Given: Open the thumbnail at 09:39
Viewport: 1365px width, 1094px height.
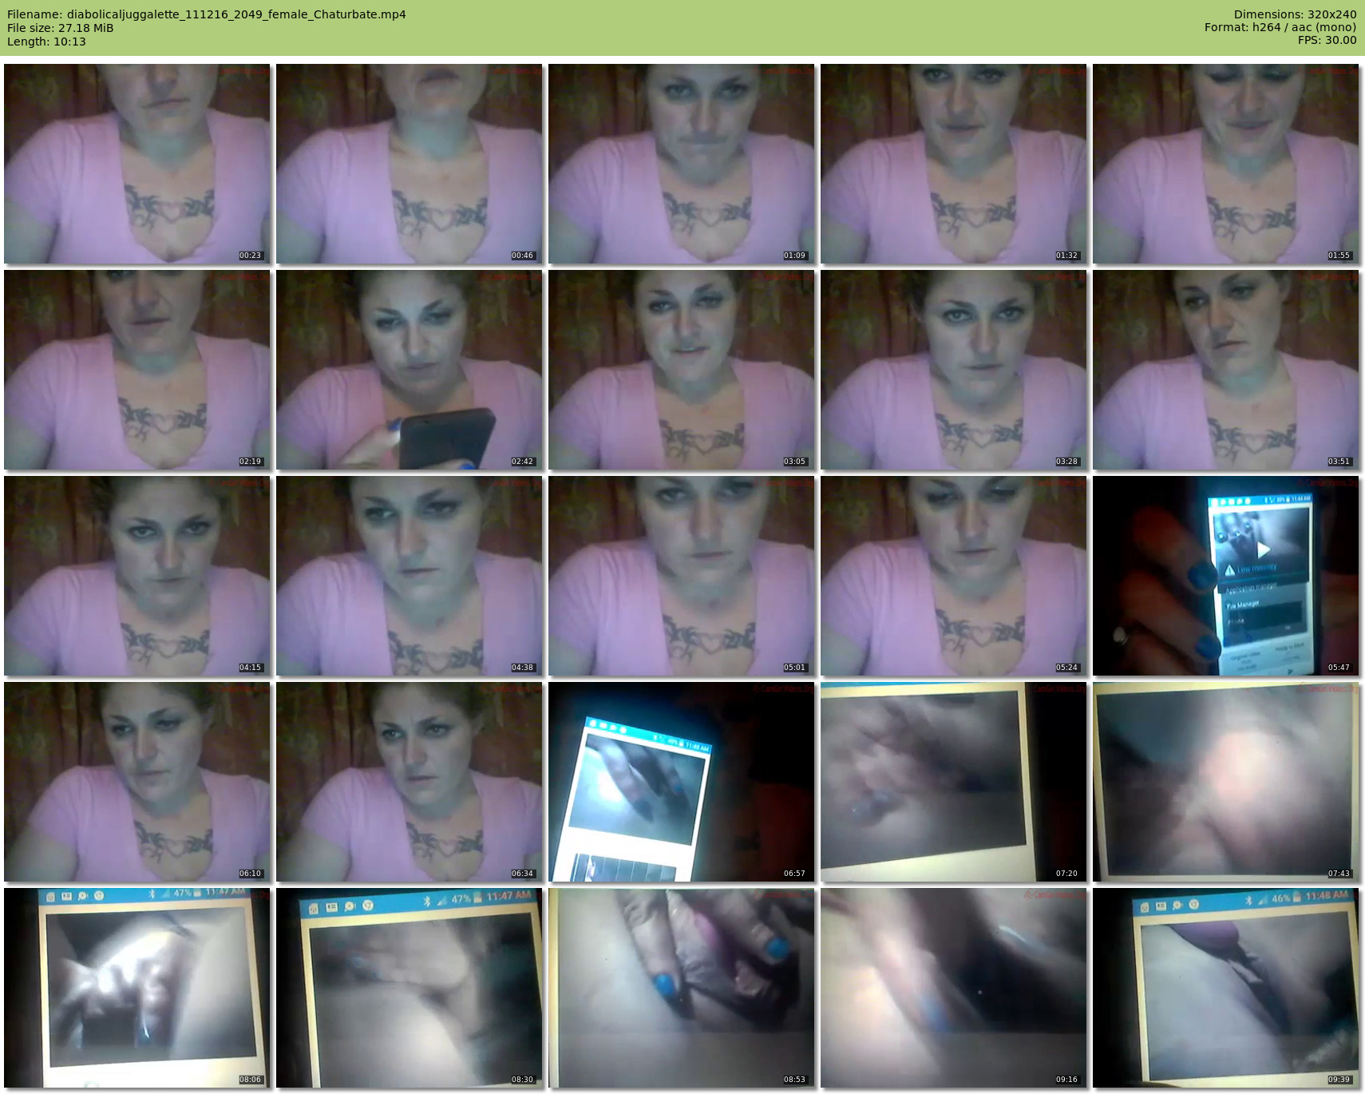Looking at the screenshot, I should point(1226,988).
